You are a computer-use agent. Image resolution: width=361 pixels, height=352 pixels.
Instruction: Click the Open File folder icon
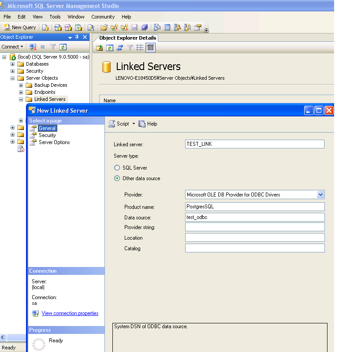(x=104, y=28)
